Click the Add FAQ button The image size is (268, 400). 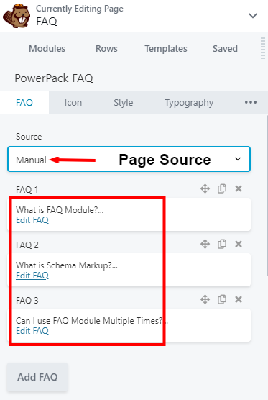point(37,377)
